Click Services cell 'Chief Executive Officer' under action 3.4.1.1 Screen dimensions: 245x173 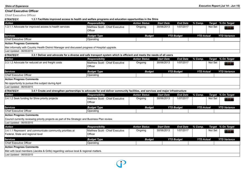click(x=18, y=143)
